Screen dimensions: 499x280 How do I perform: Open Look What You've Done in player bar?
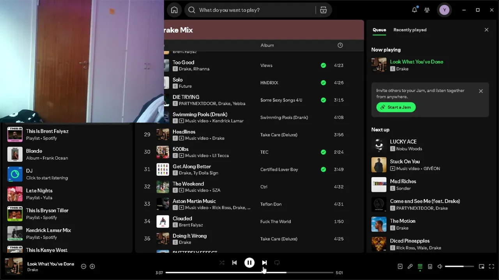click(x=51, y=264)
